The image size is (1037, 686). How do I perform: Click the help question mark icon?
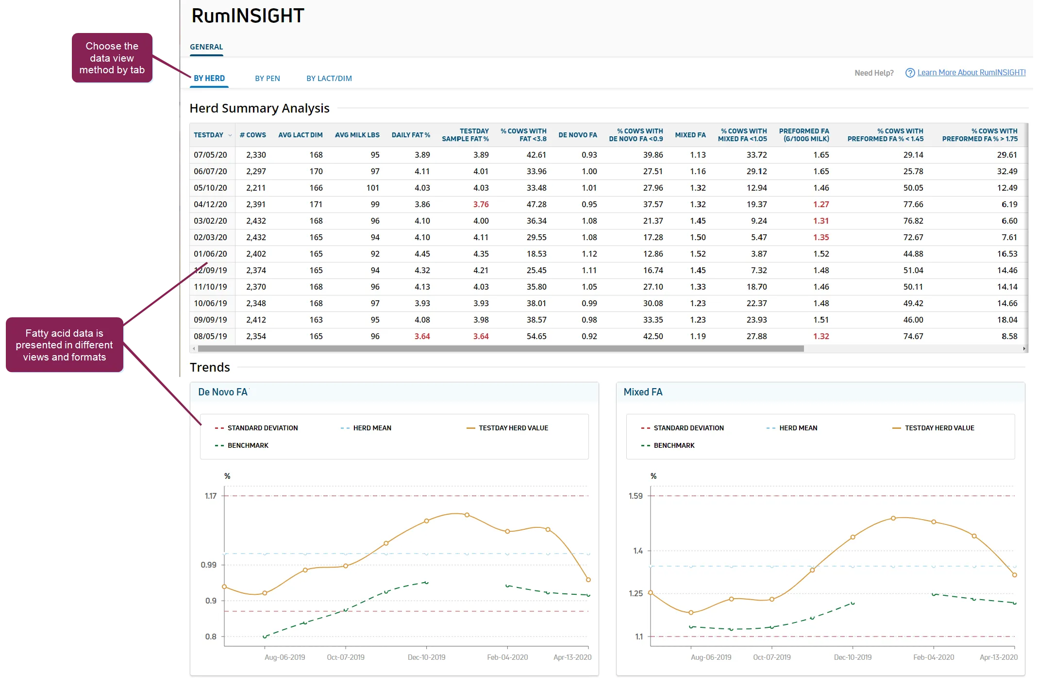[910, 73]
